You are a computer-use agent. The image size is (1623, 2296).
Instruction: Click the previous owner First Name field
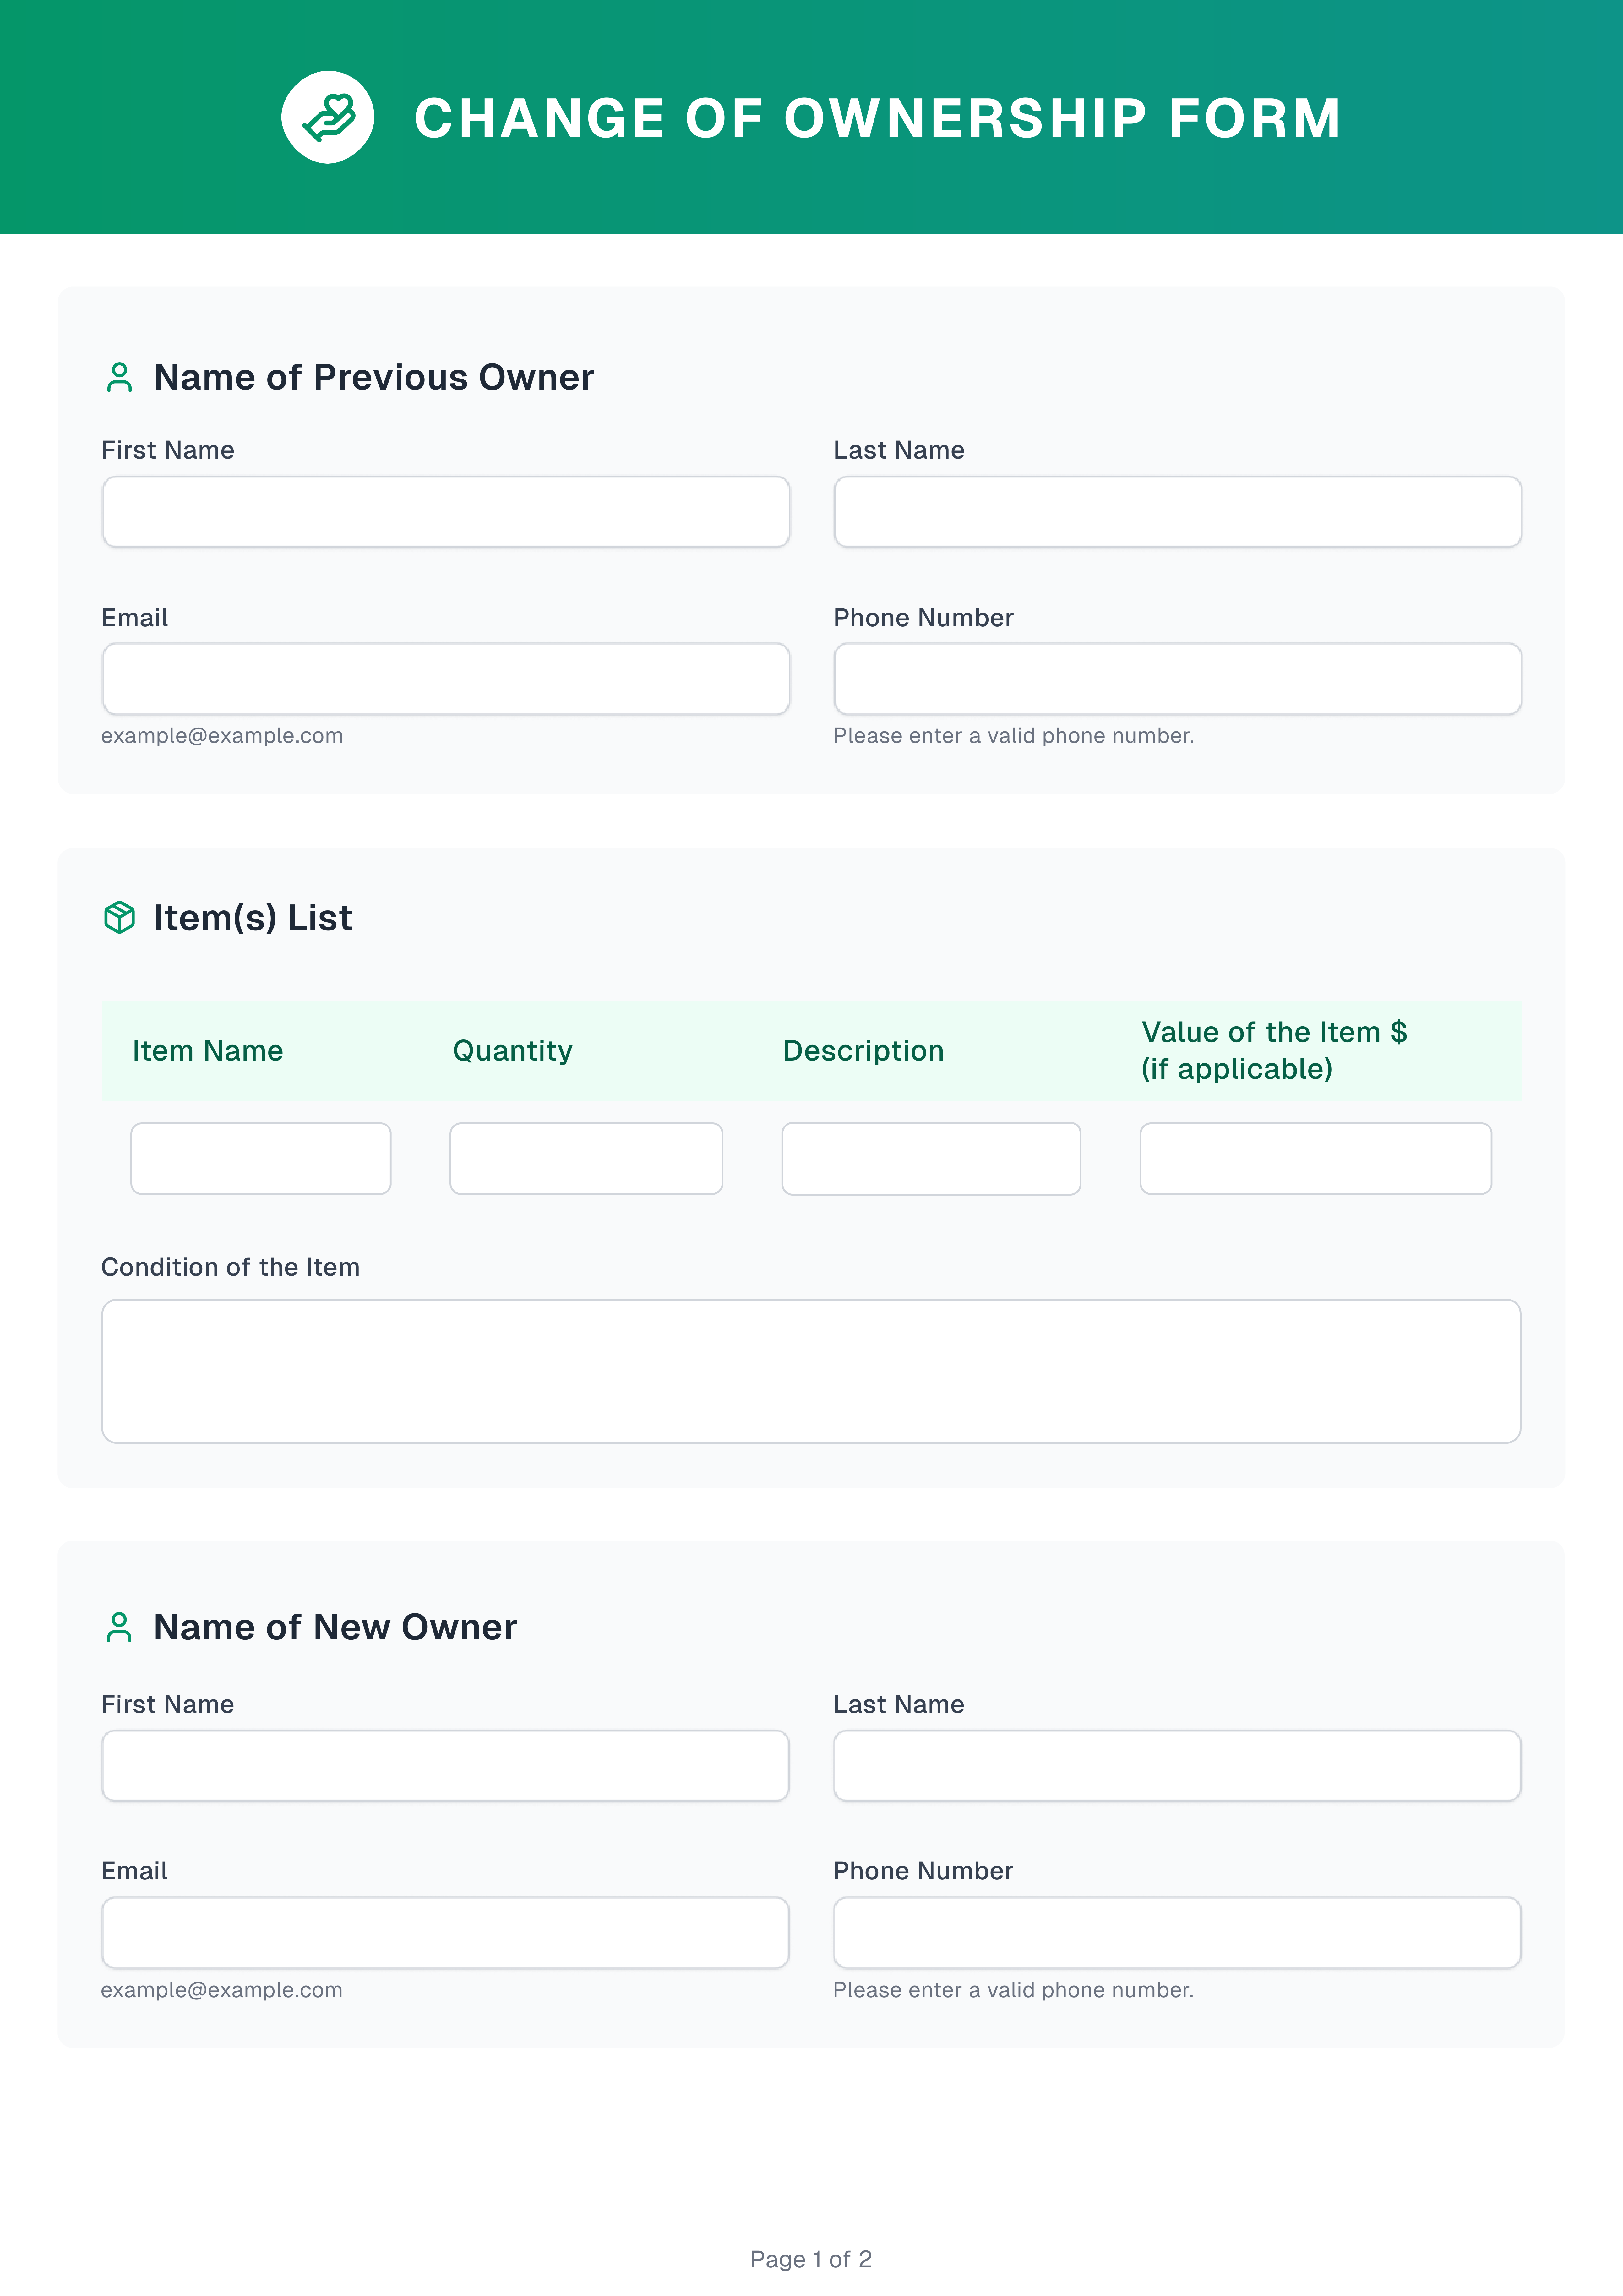point(446,512)
